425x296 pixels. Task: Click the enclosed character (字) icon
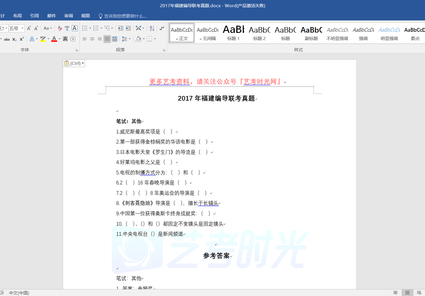pos(73,39)
